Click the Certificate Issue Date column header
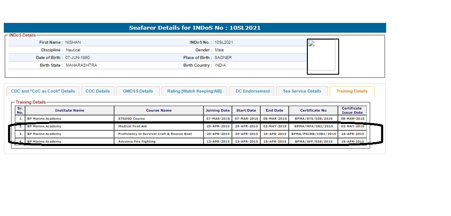Viewport: 451px width, 216px height. (x=352, y=110)
